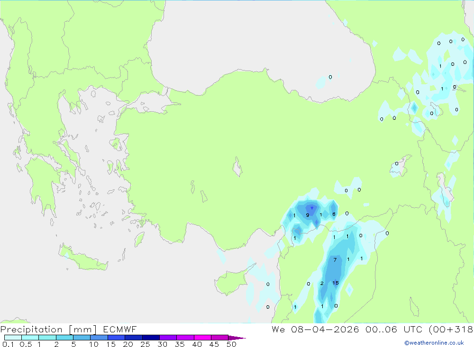Click the ECMWF model label
This screenshot has height=347, width=474.
[120, 329]
